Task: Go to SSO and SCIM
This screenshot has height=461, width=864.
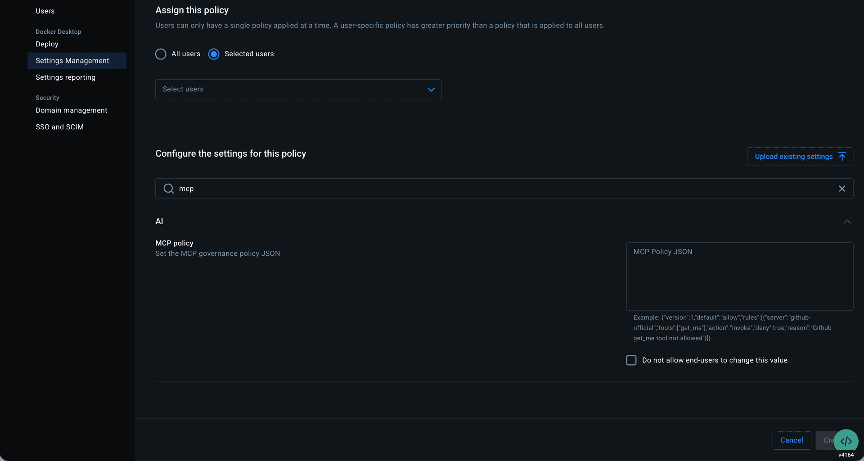Action: 59,127
